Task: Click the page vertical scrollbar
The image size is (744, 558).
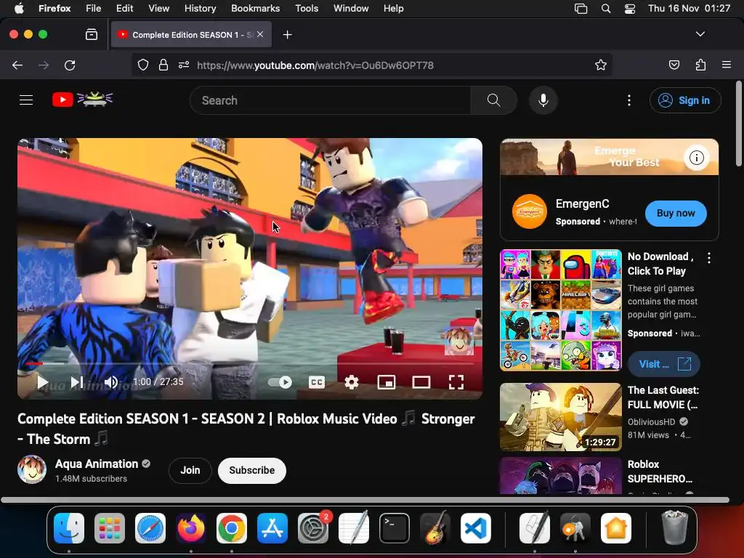Action: click(739, 124)
